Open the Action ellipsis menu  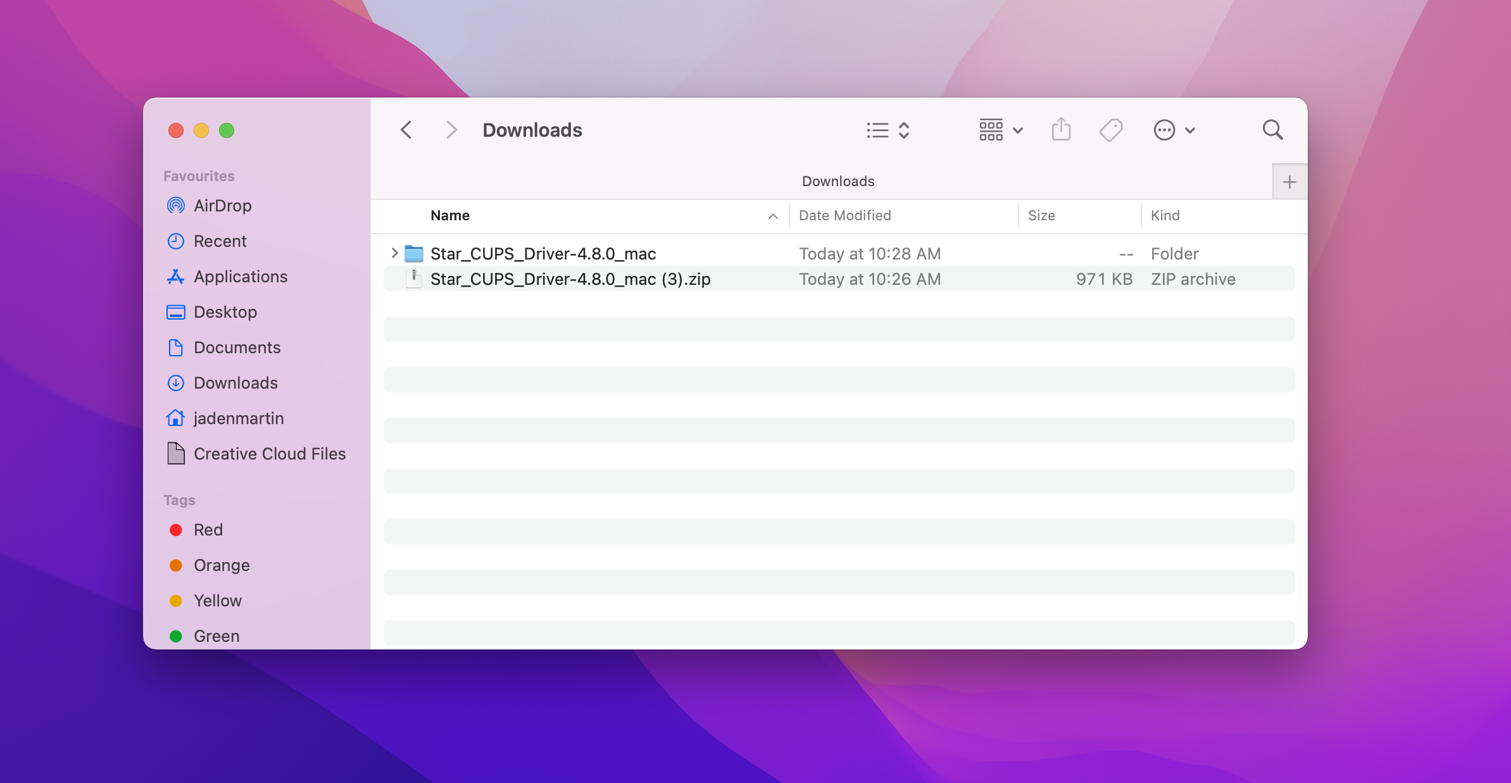[x=1174, y=130]
